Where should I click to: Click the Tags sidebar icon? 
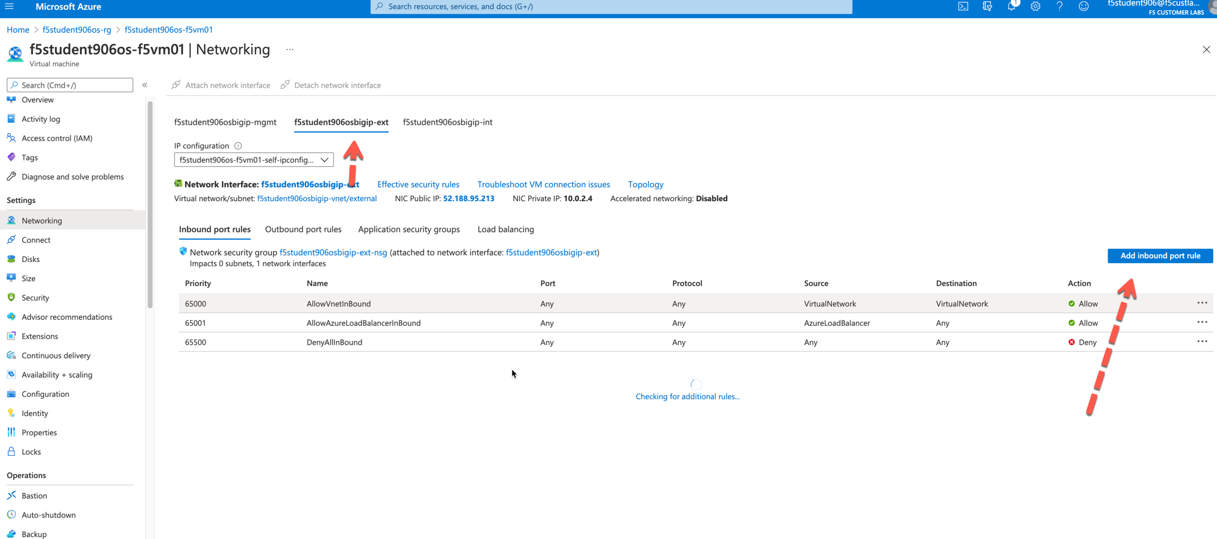click(11, 157)
